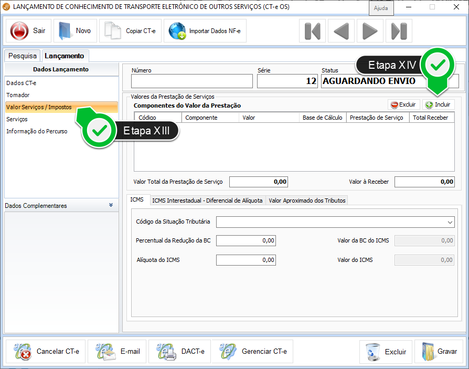Go to the first record

click(x=312, y=31)
